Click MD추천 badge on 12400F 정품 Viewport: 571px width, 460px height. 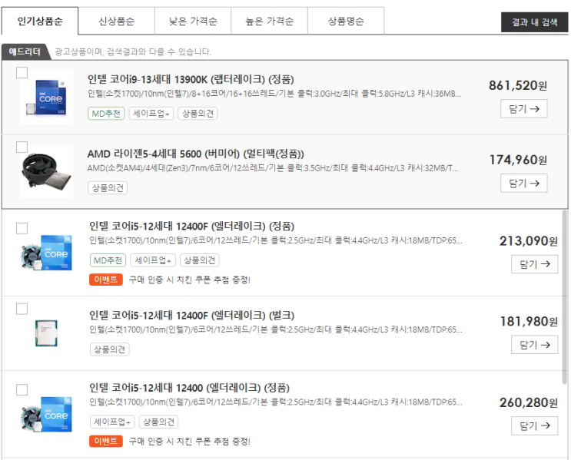[108, 260]
